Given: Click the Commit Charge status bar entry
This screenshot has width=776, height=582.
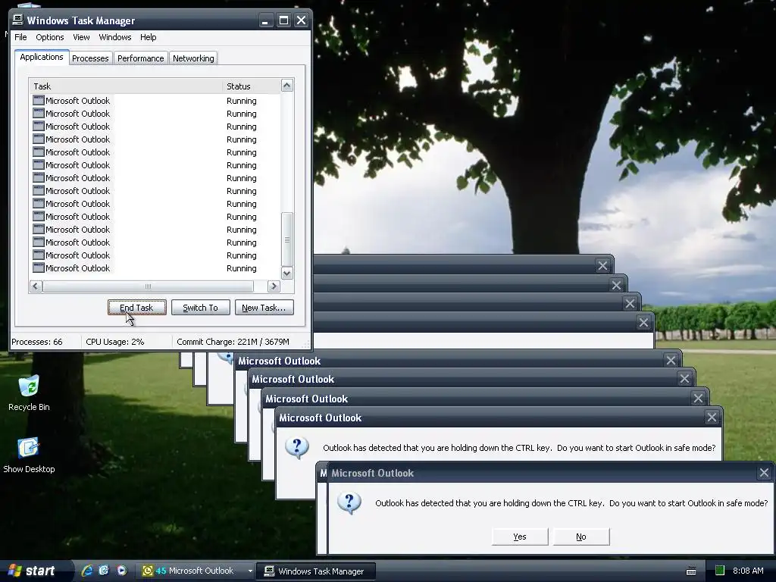Looking at the screenshot, I should coord(233,342).
